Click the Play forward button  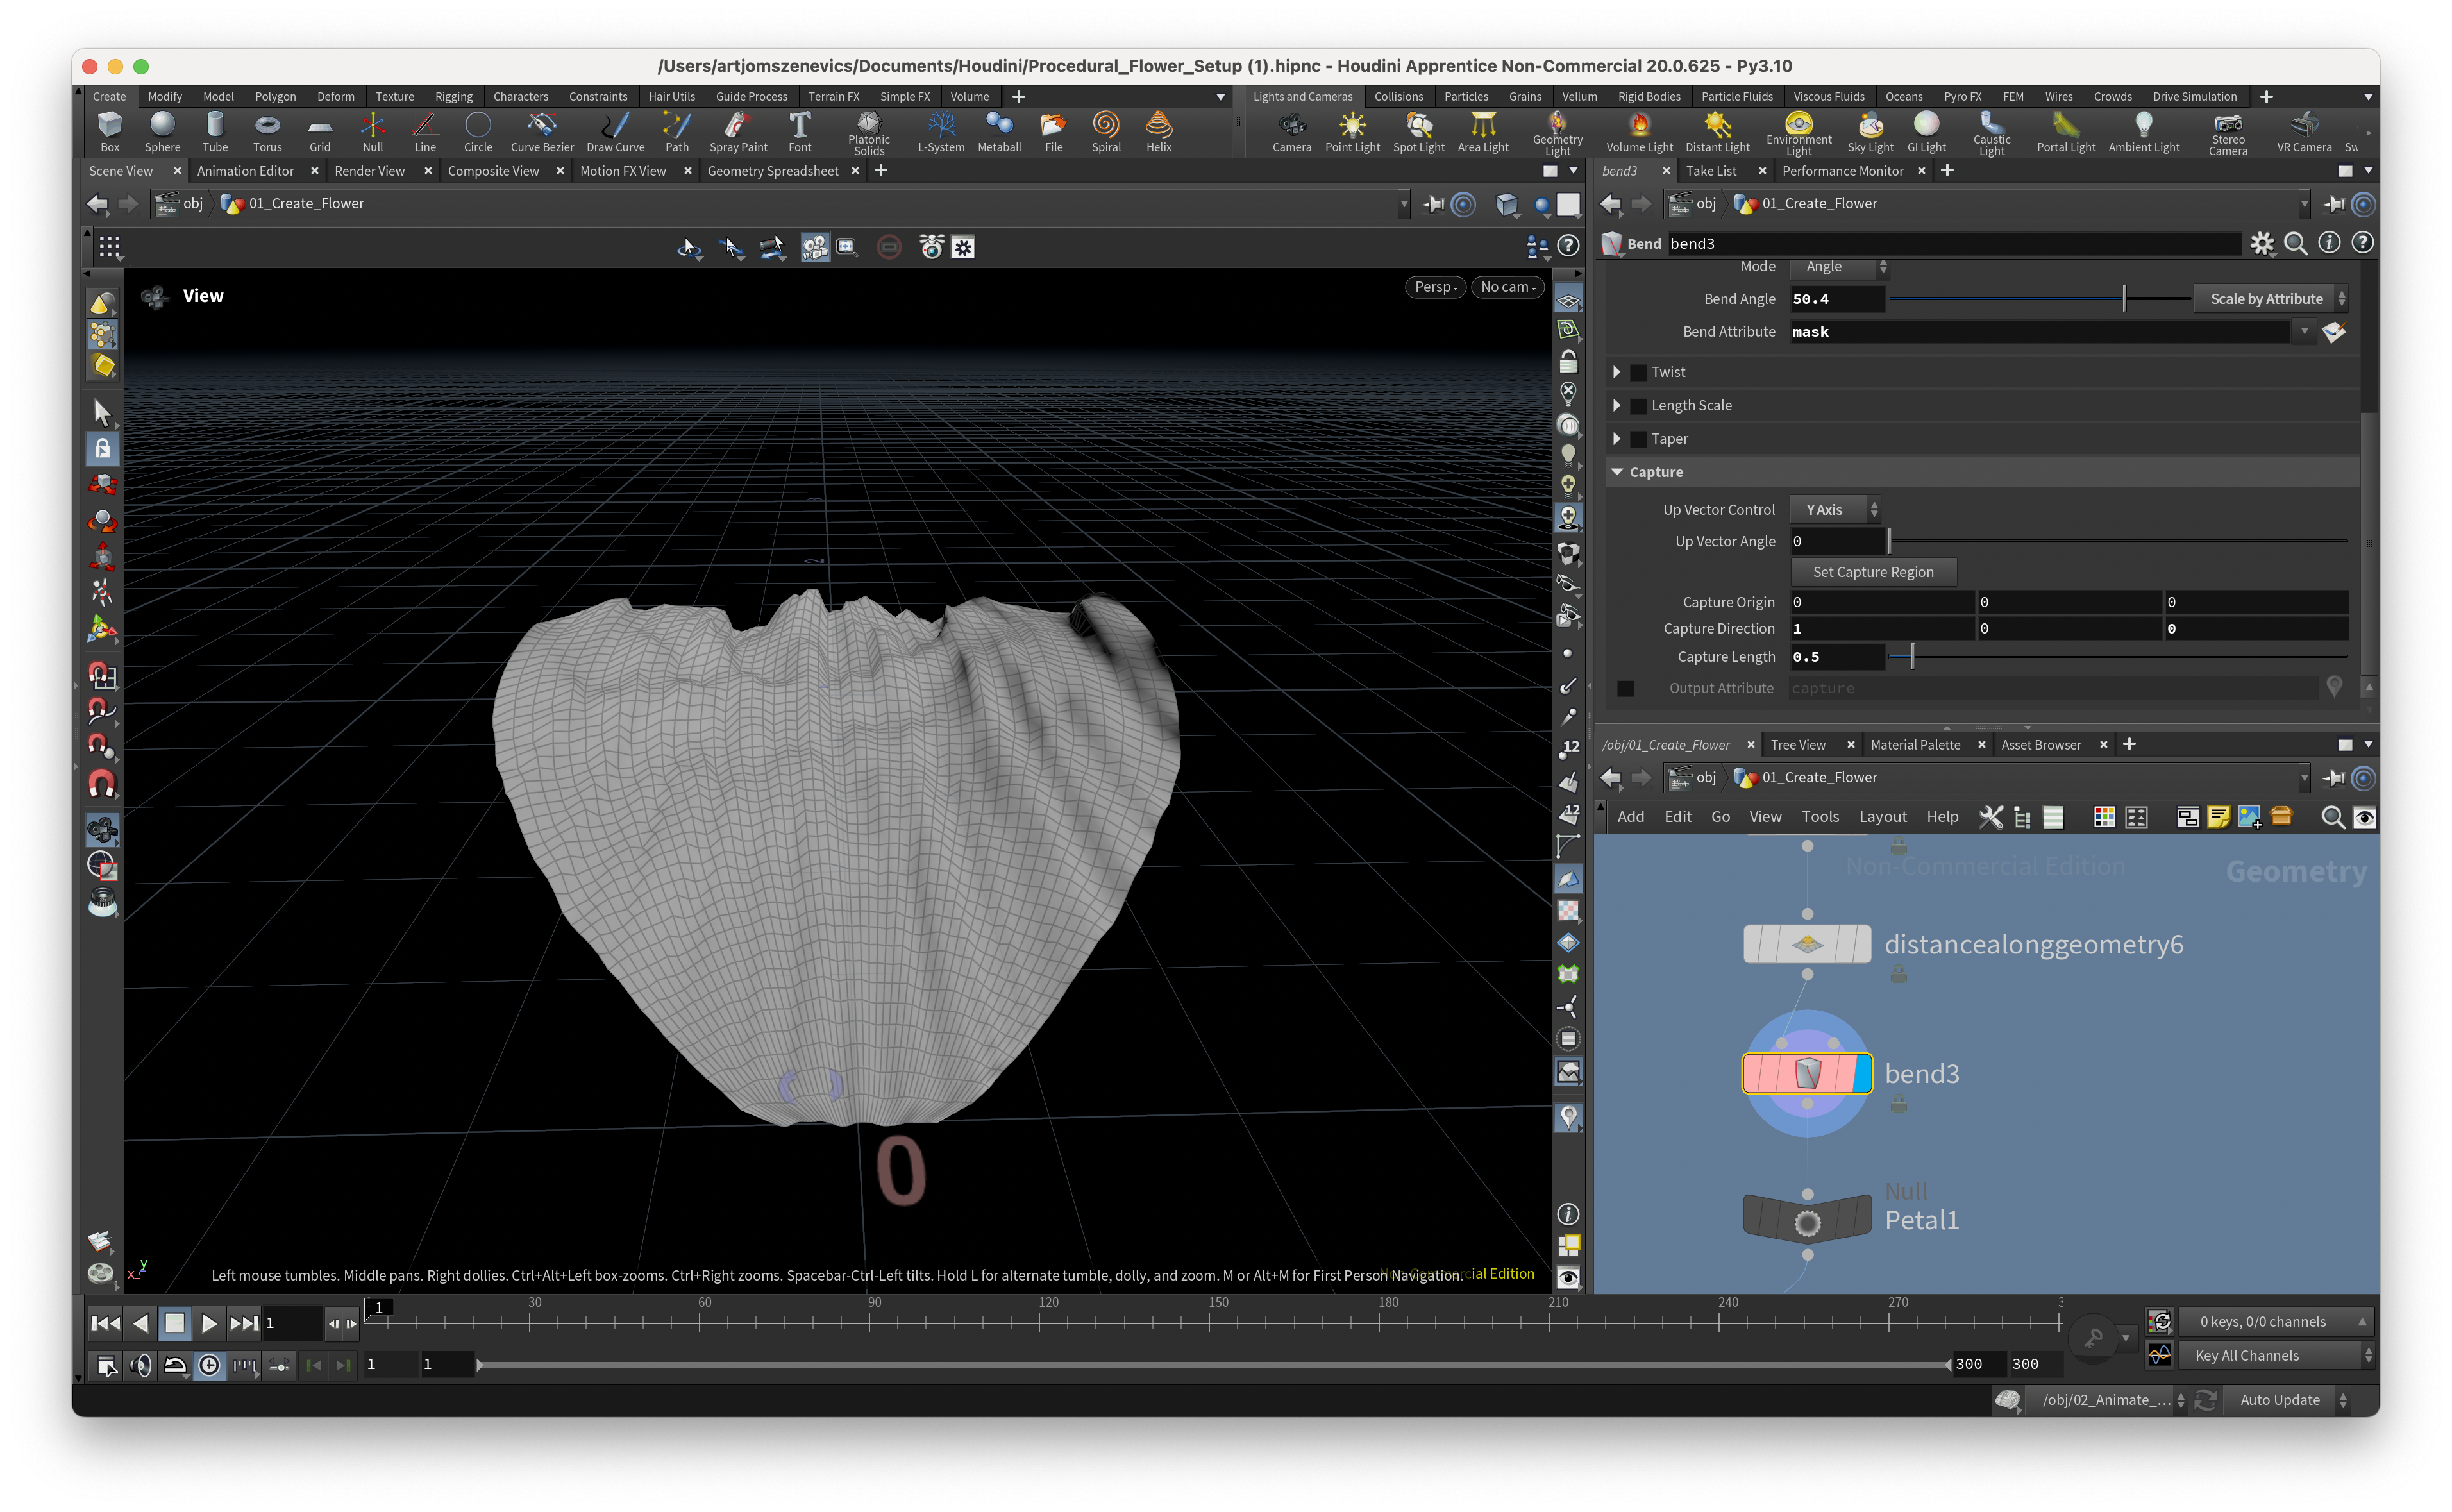(208, 1323)
